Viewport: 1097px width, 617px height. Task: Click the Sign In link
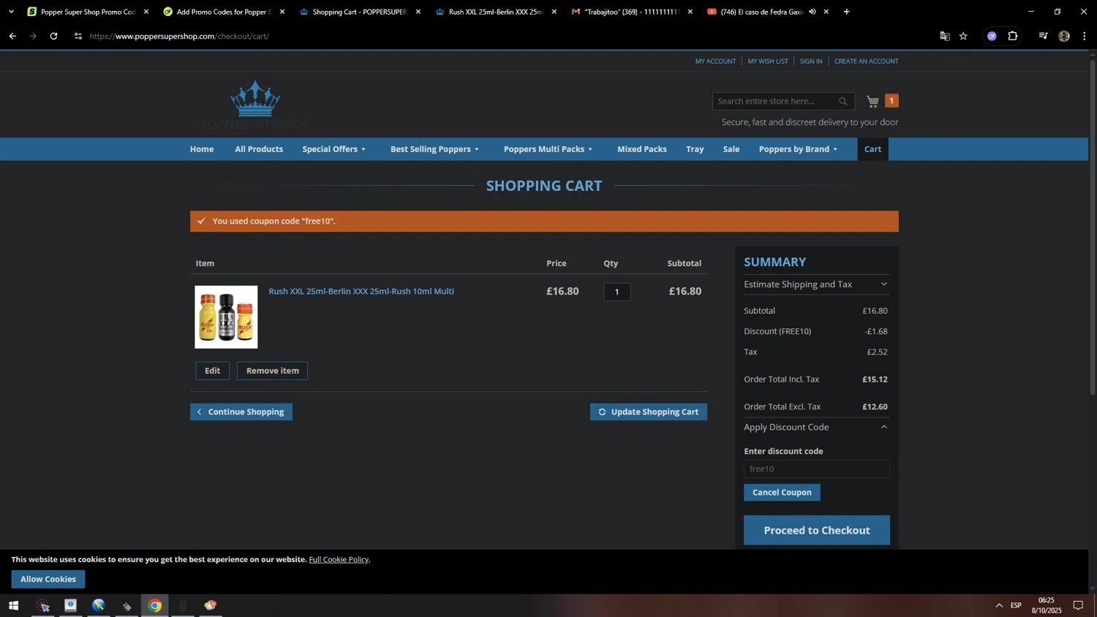click(811, 61)
